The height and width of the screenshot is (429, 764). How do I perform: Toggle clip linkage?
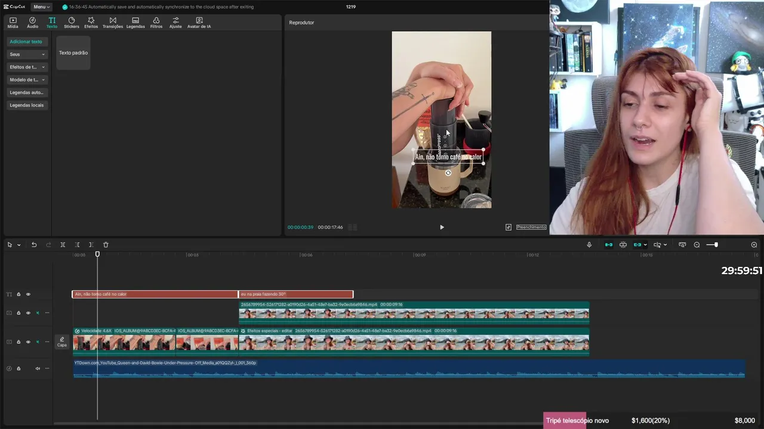tap(637, 245)
